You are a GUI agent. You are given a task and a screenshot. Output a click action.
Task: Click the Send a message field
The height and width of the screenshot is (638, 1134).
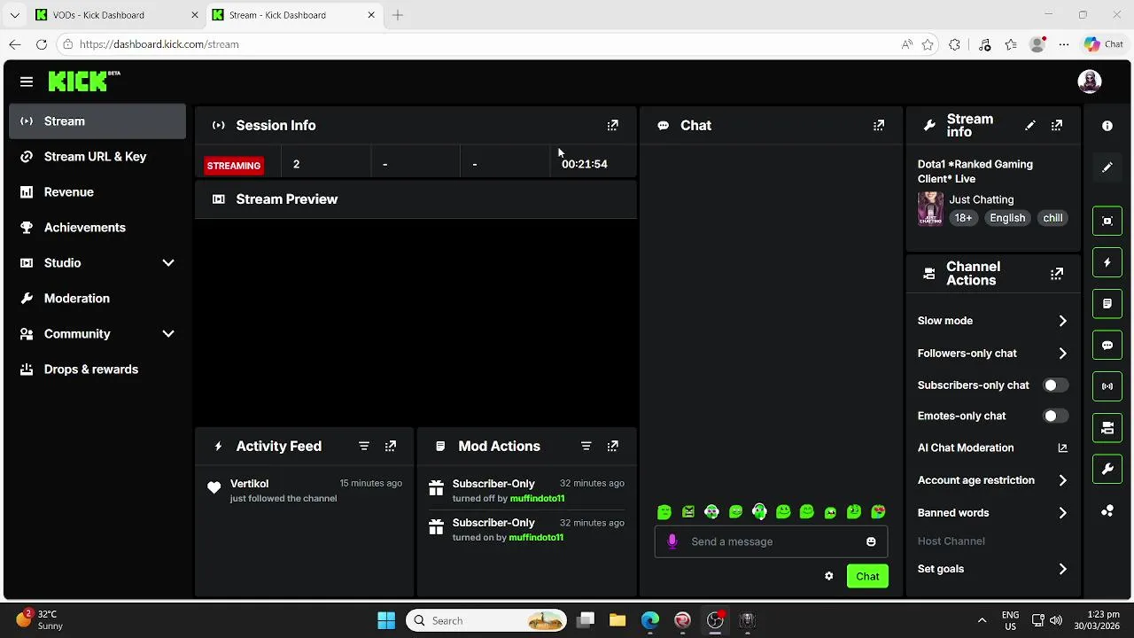point(771,541)
